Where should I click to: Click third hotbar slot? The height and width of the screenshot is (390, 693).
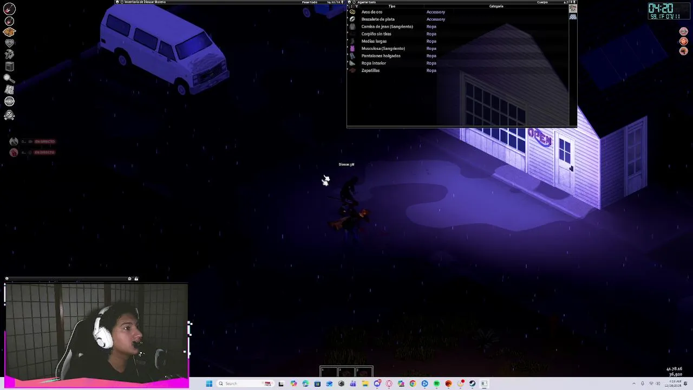click(364, 372)
